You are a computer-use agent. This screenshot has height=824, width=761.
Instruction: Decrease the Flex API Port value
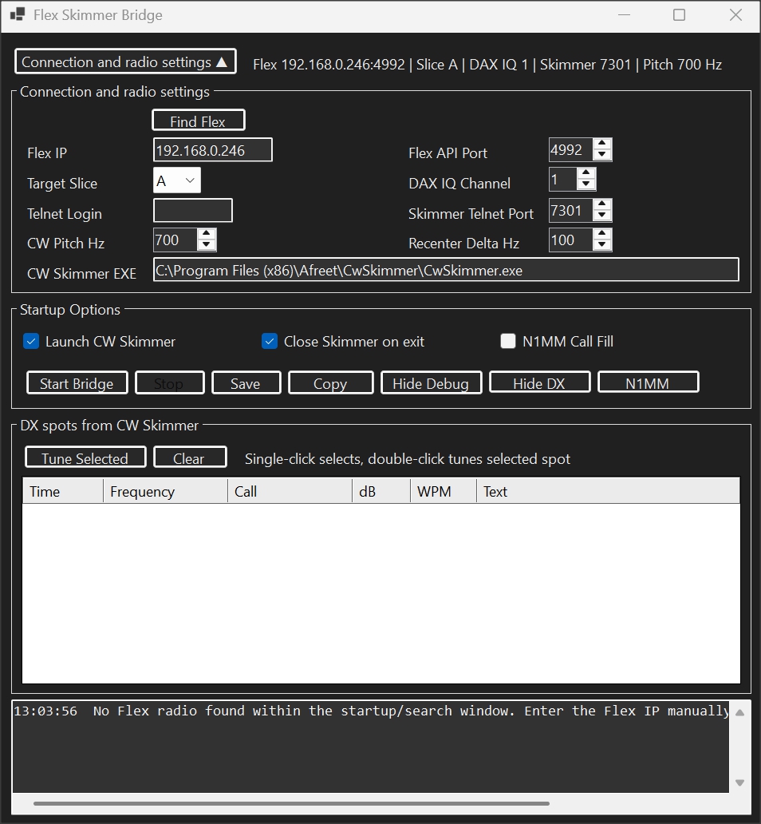point(602,155)
